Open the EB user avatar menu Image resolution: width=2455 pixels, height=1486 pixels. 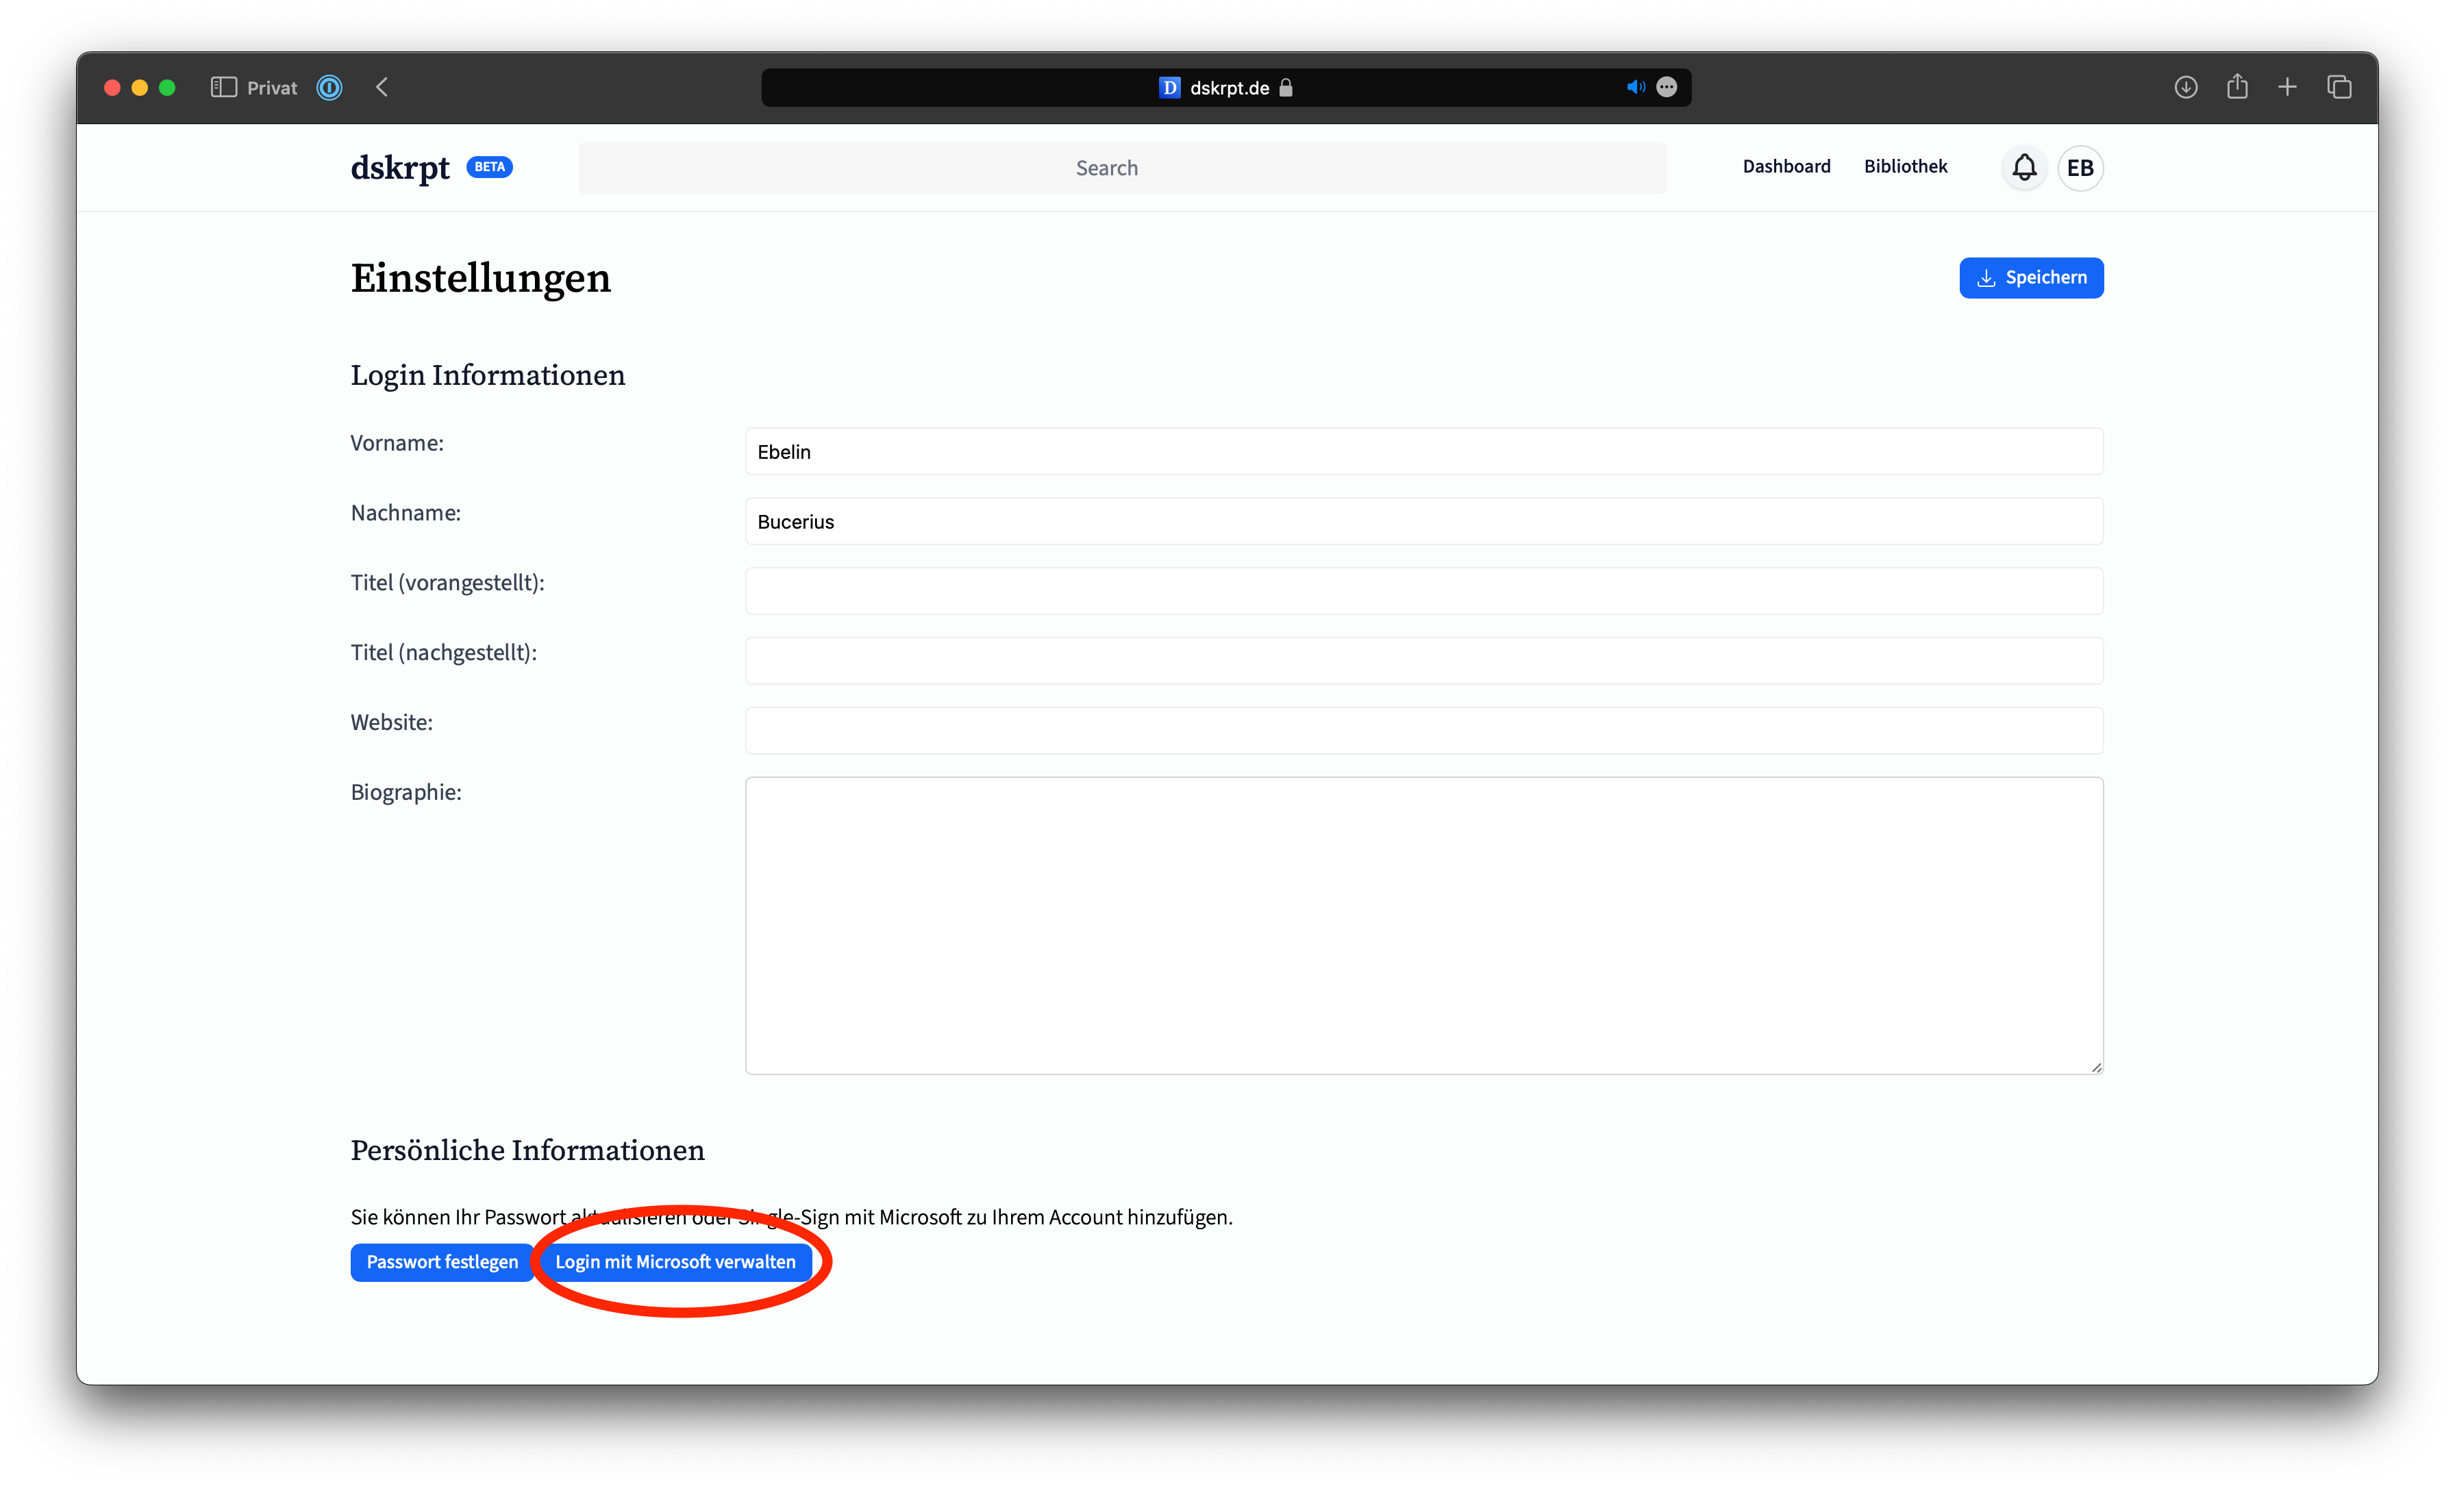pos(2080,167)
